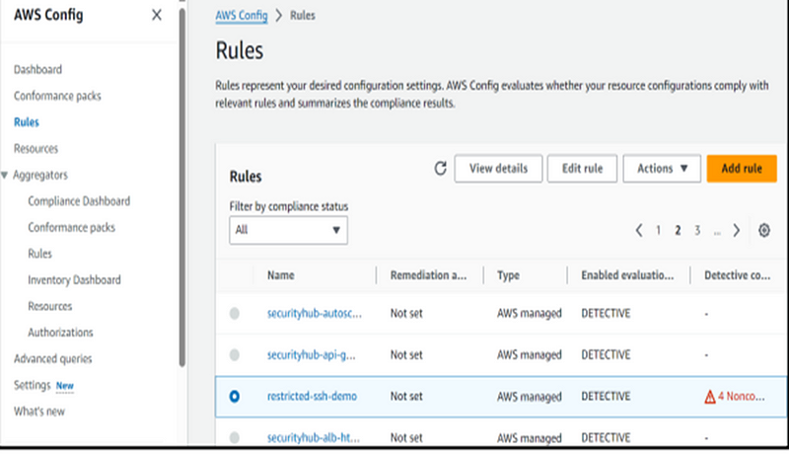Collapse the Aggregators section
Screen dimensions: 789x454
click(5, 175)
